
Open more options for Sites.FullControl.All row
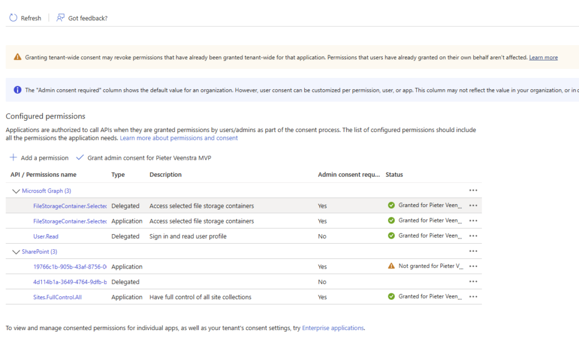[473, 296]
